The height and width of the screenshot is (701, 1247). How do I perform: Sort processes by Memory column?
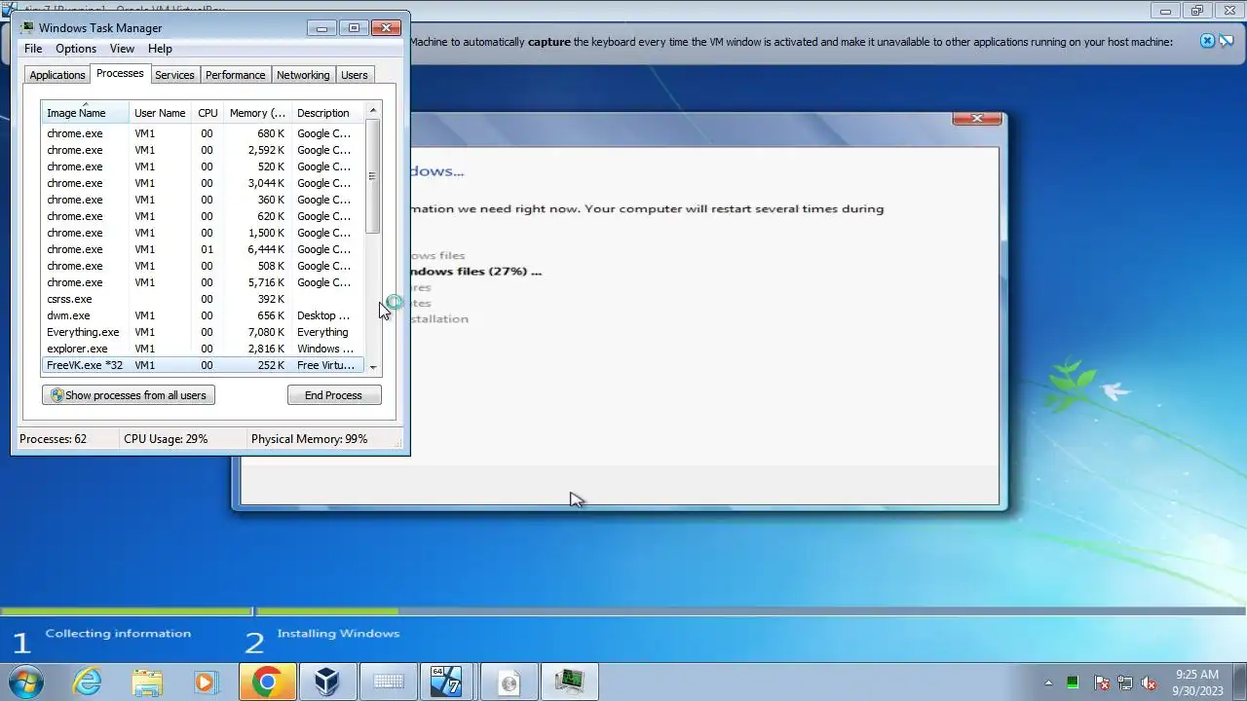(257, 113)
